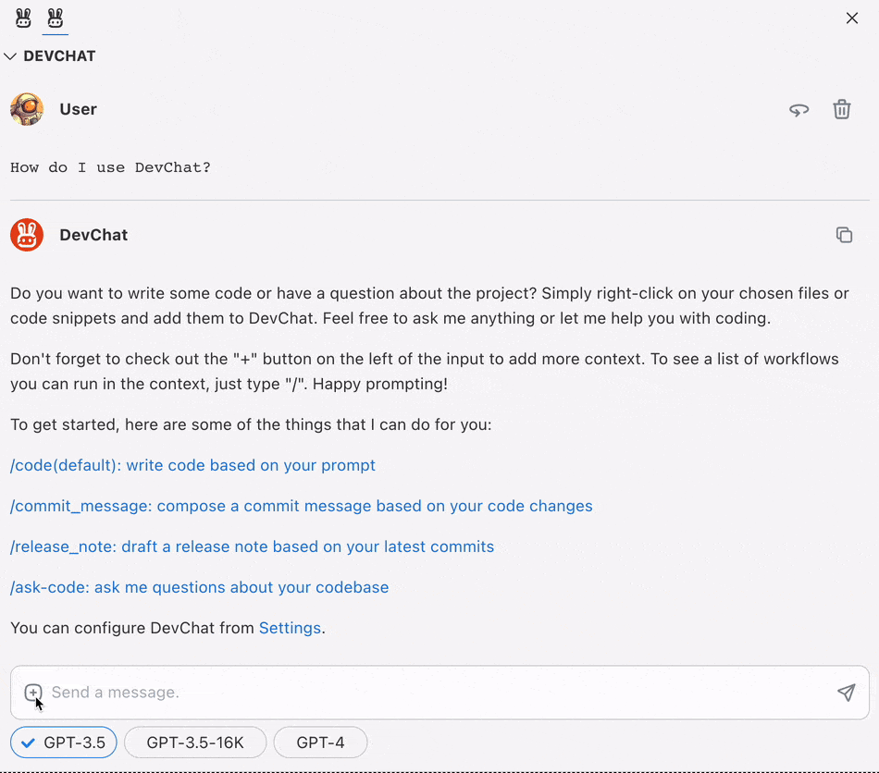Select the /ask-code workflow link
The image size is (879, 773).
point(199,587)
